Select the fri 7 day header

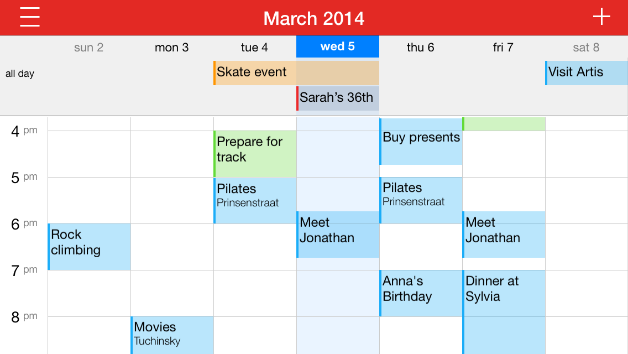(504, 48)
